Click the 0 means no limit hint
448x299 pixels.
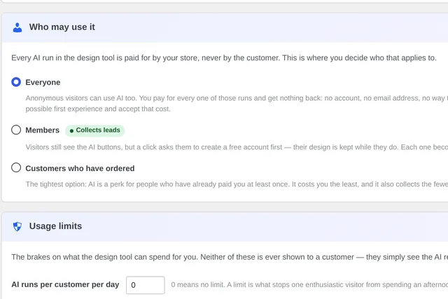309,285
